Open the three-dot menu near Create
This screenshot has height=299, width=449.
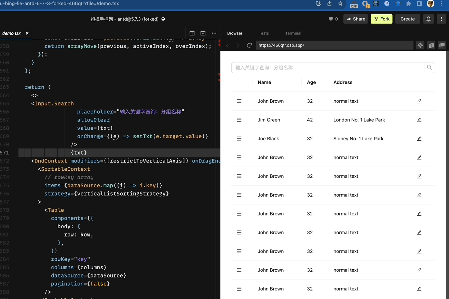(442, 19)
